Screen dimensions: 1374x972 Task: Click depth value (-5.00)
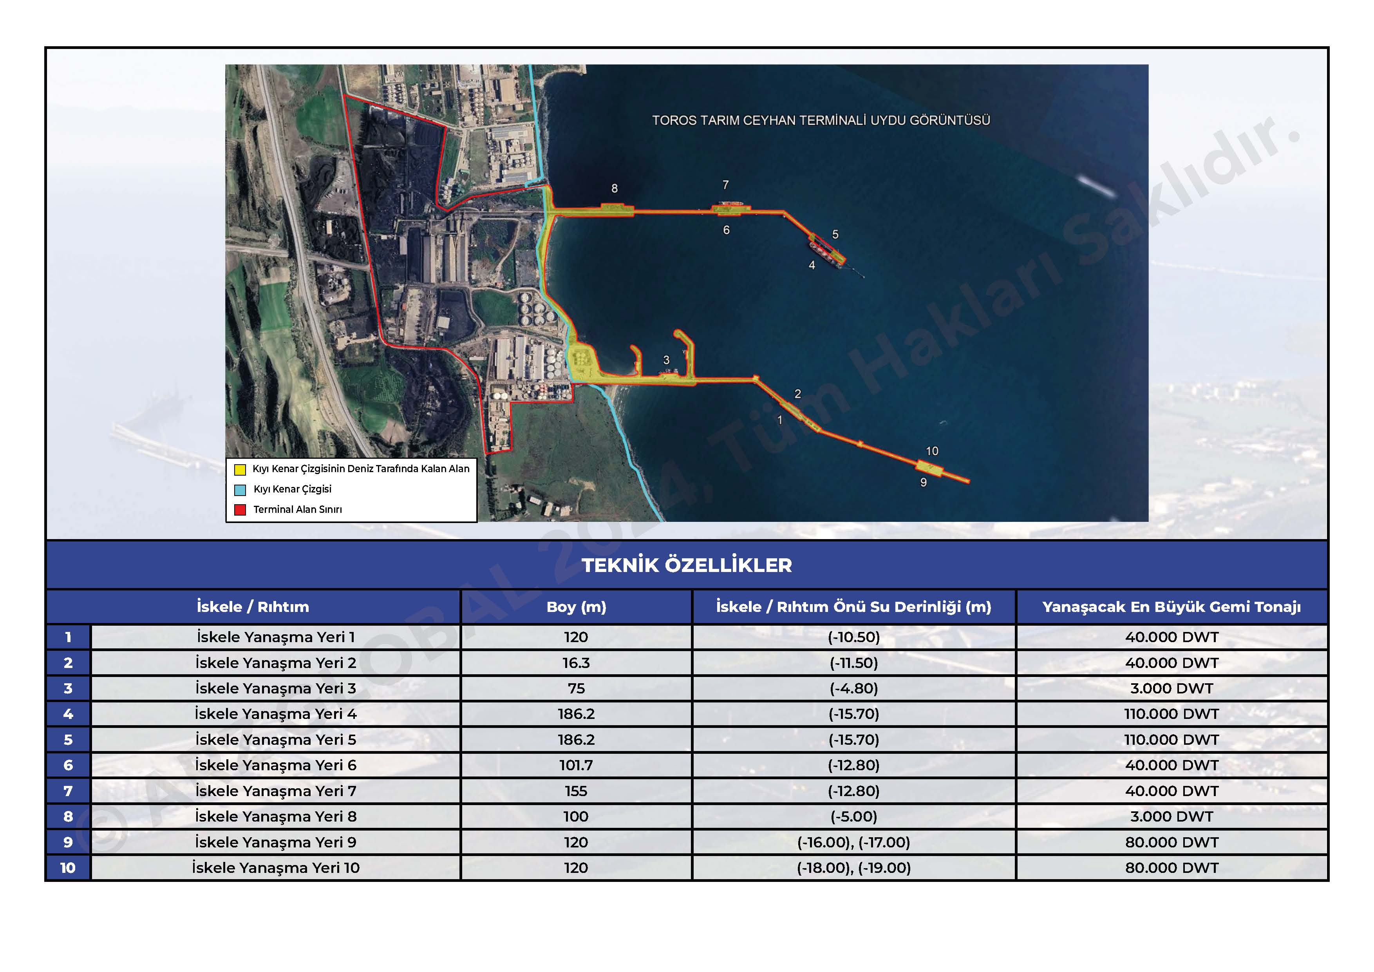coord(854,817)
